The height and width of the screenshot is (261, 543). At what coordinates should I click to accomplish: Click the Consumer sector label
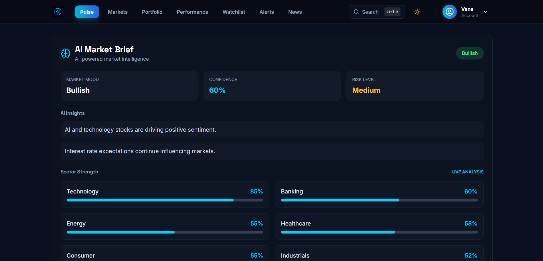(x=81, y=256)
